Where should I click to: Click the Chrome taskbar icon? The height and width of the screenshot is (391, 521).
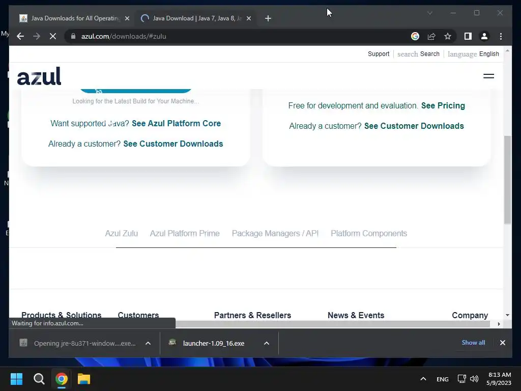[x=61, y=379]
